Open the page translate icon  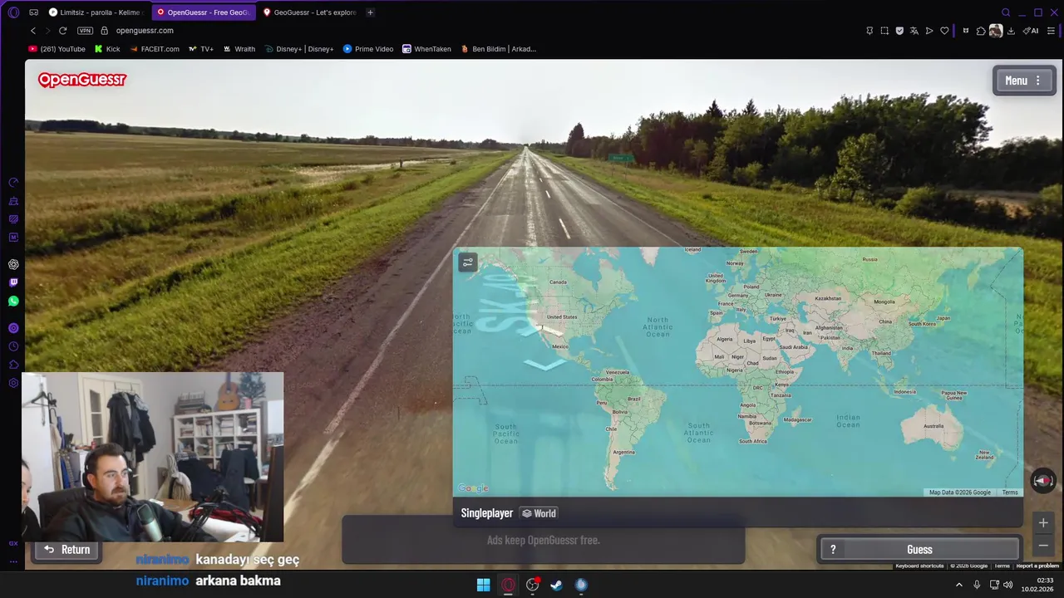click(x=914, y=31)
